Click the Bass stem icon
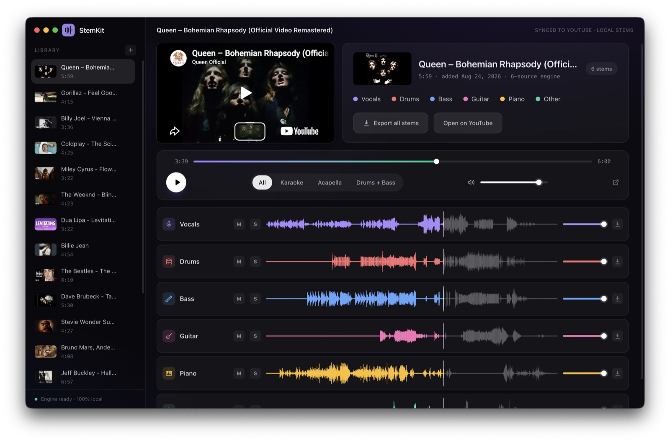This screenshot has width=670, height=442. [x=169, y=299]
